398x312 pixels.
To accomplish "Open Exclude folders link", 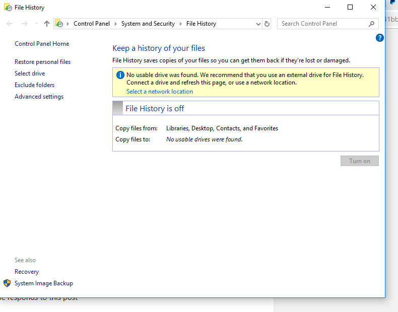I will pyautogui.click(x=35, y=85).
